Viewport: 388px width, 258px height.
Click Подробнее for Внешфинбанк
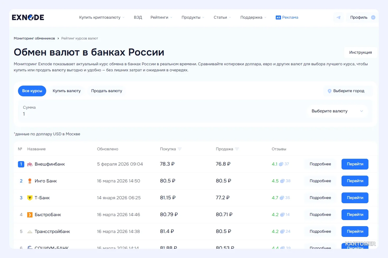320,164
